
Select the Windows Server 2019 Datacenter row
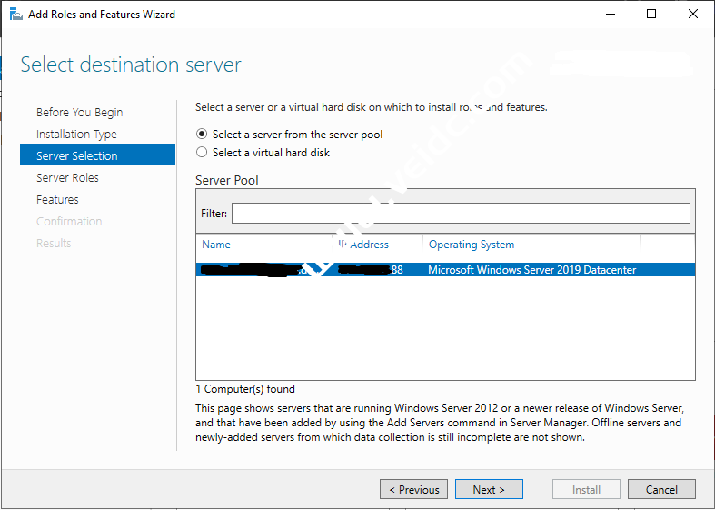pos(531,270)
